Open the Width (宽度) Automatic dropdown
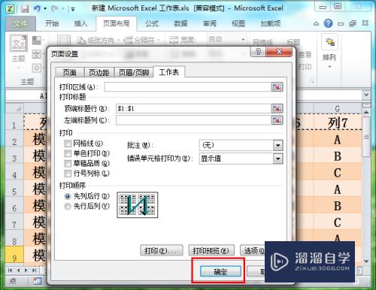This screenshot has width=376, height=290. click(243, 40)
